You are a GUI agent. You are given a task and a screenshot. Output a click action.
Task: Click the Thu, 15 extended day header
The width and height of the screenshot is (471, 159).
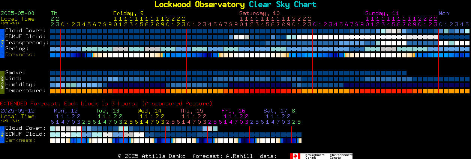click(x=191, y=111)
